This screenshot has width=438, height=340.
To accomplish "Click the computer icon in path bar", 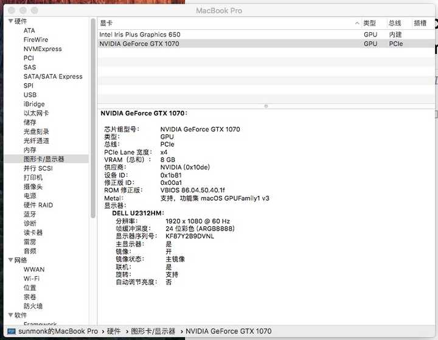I will (x=12, y=331).
